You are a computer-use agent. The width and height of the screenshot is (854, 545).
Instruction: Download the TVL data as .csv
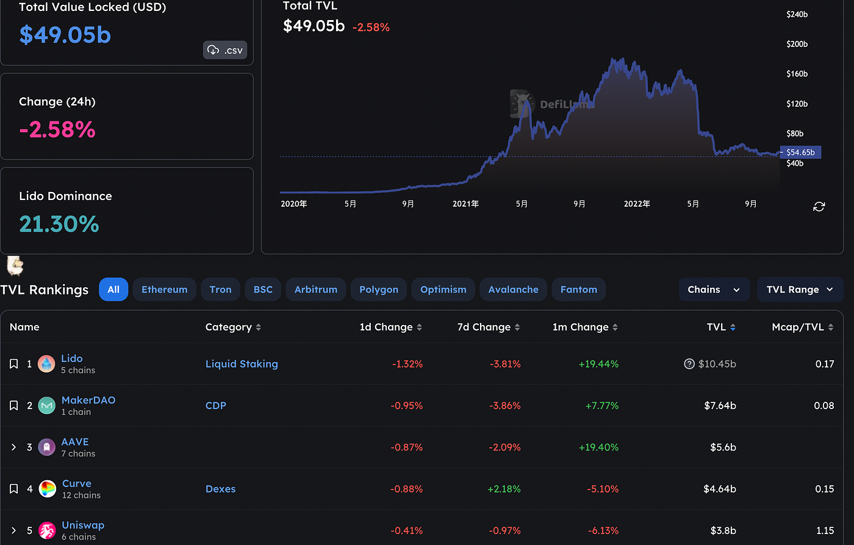[225, 50]
